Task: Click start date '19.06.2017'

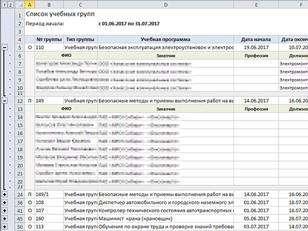Action: pos(256,47)
